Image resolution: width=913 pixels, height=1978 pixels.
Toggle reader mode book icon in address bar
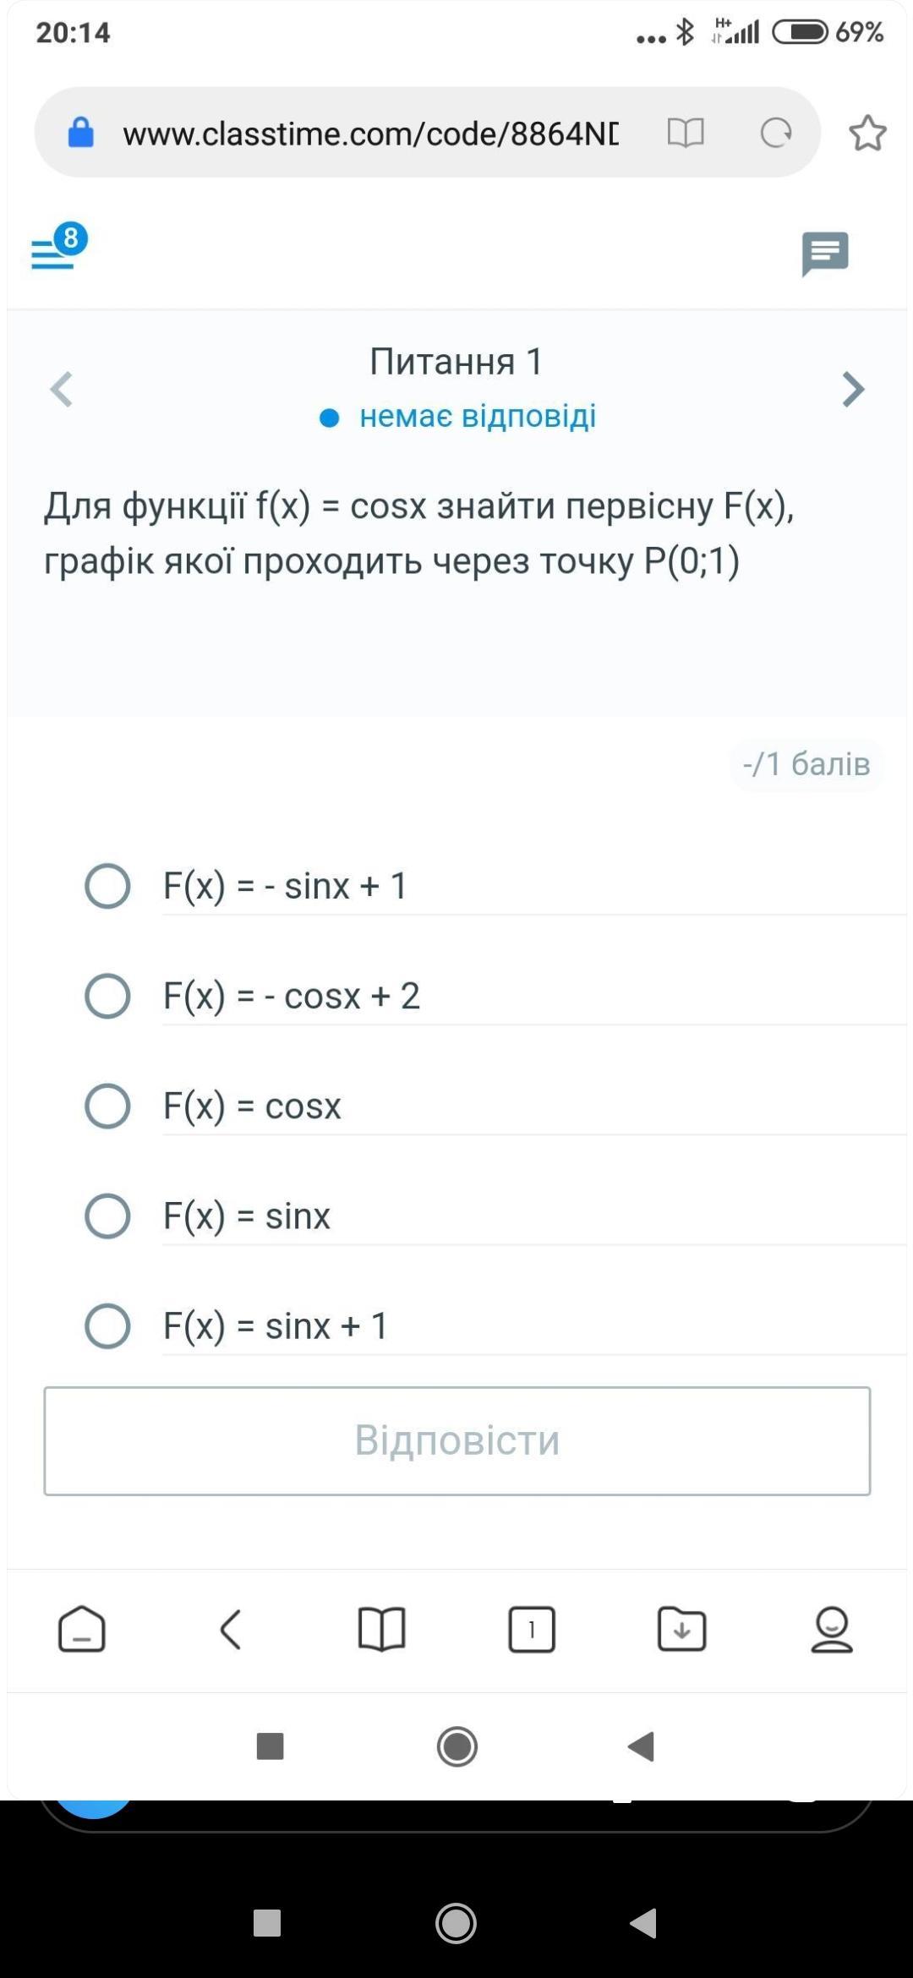pyautogui.click(x=685, y=133)
